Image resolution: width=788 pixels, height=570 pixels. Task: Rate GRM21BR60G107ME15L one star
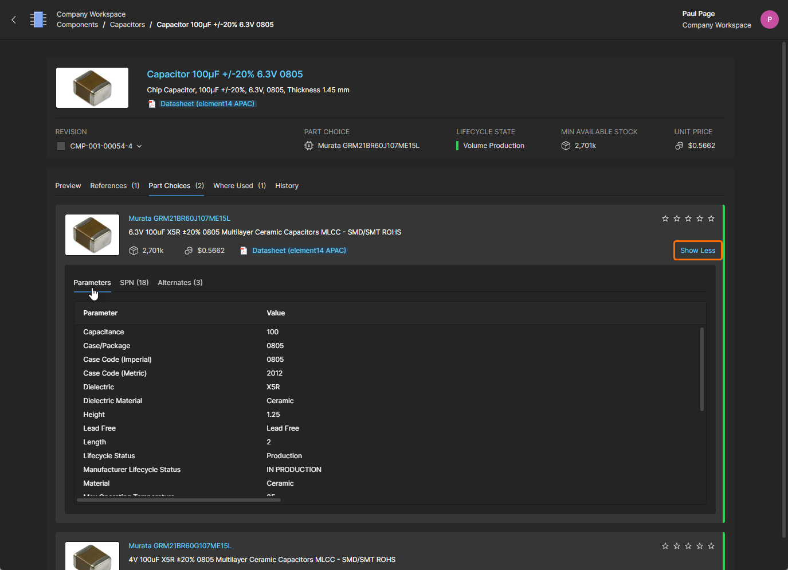[665, 546]
